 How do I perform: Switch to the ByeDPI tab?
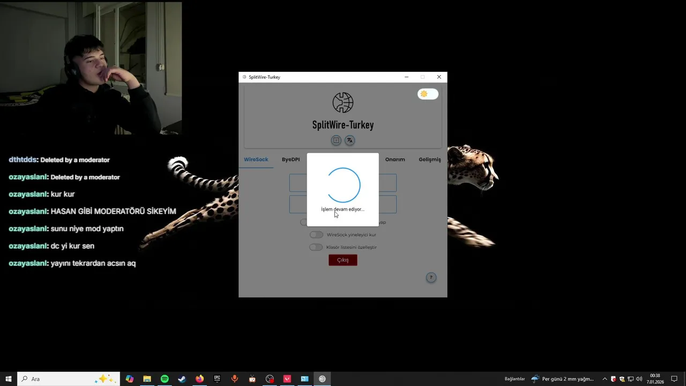click(291, 159)
